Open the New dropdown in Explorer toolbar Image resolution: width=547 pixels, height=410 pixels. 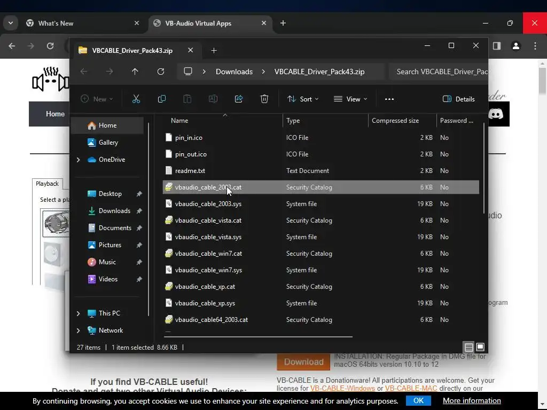(x=97, y=99)
